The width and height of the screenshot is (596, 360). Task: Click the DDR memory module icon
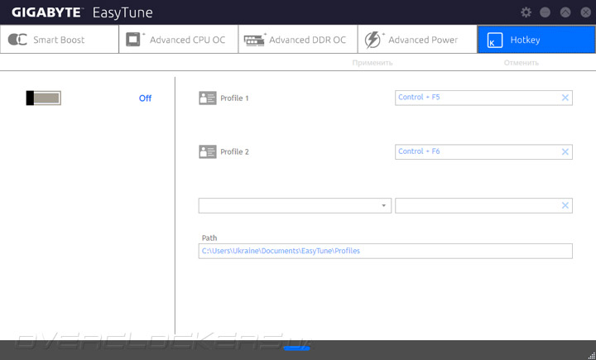click(x=254, y=41)
